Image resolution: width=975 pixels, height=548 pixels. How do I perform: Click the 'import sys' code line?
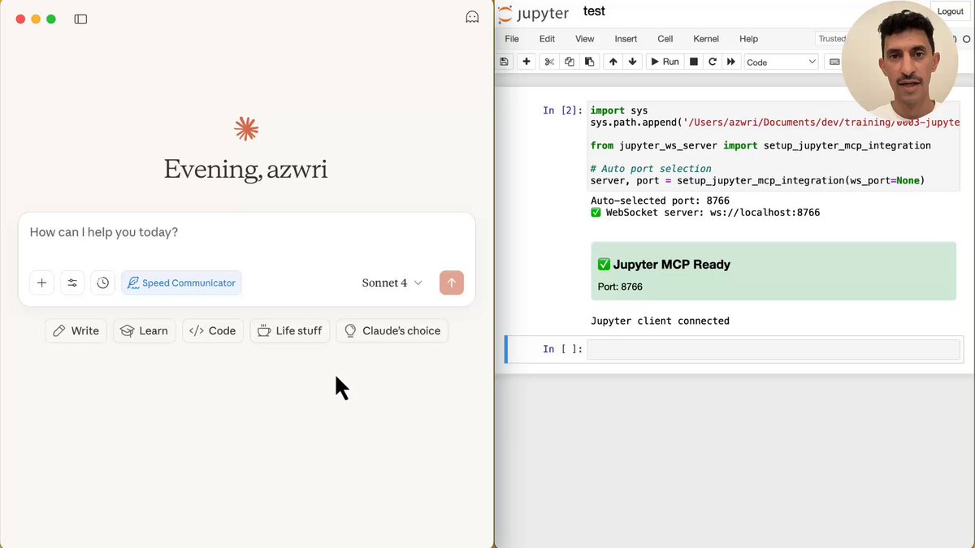click(619, 110)
